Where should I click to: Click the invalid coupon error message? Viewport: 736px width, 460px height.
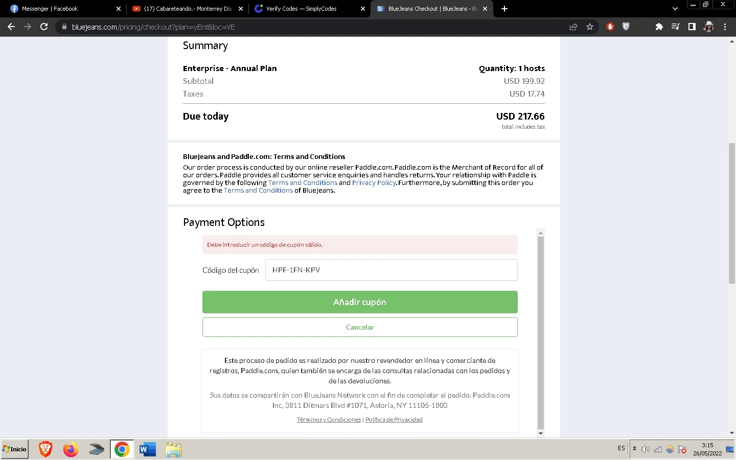pos(360,245)
